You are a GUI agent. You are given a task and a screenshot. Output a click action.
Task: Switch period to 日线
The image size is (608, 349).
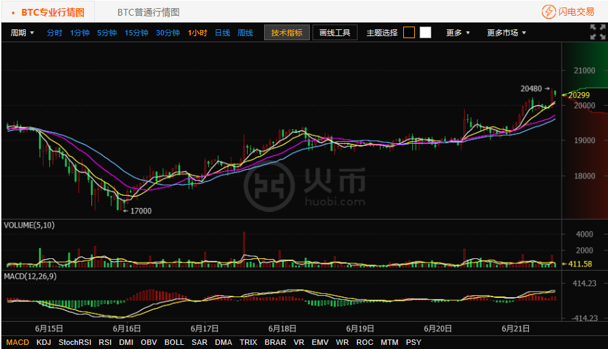[222, 33]
